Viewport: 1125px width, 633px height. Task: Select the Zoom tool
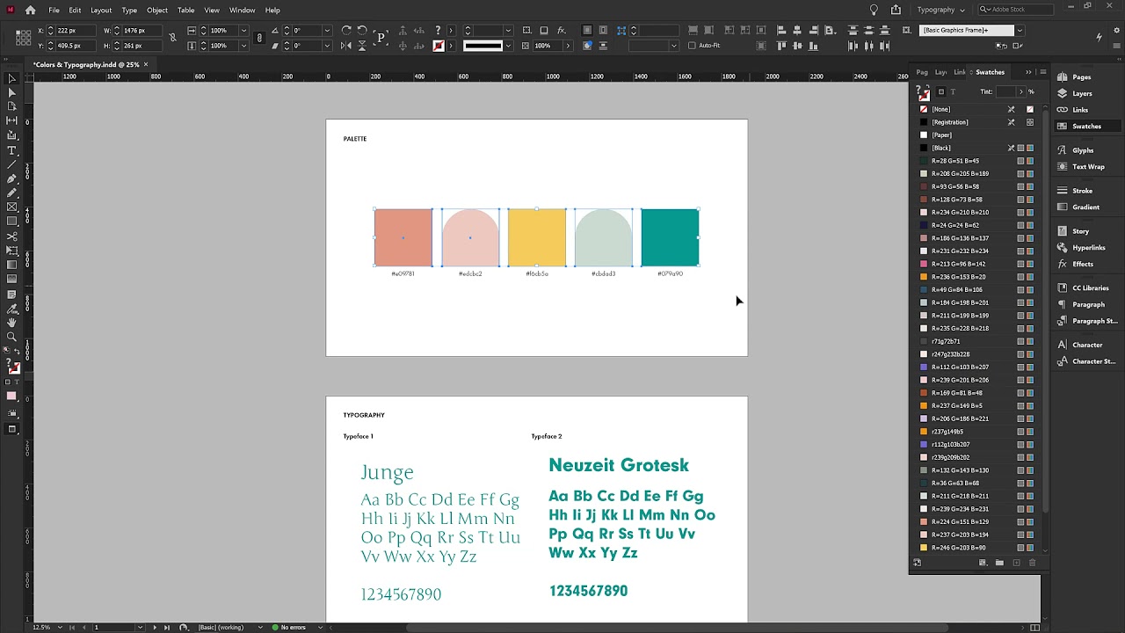coord(11,337)
